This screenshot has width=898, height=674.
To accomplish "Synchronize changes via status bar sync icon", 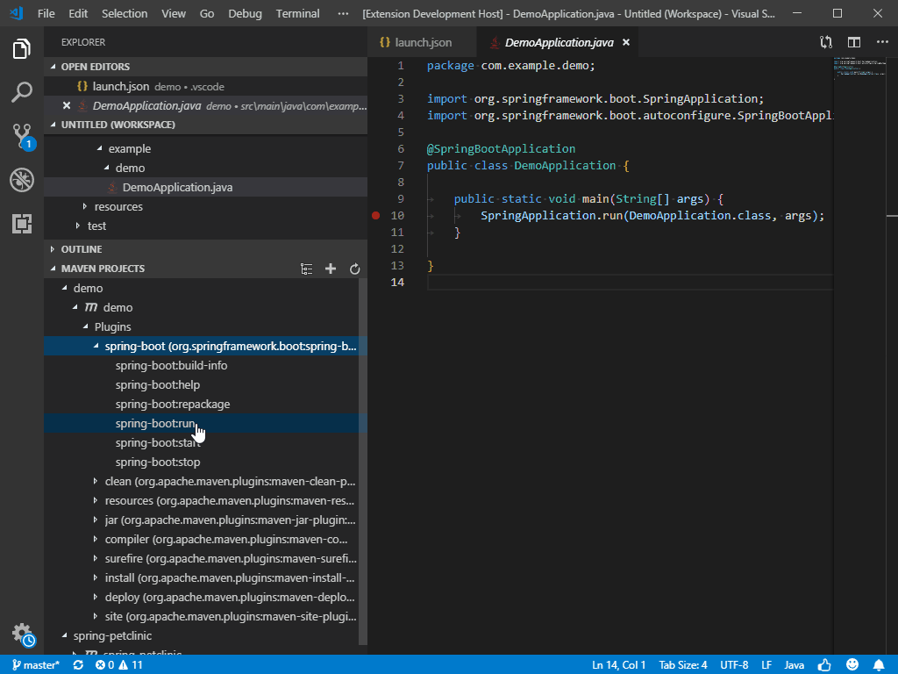I will 78,665.
